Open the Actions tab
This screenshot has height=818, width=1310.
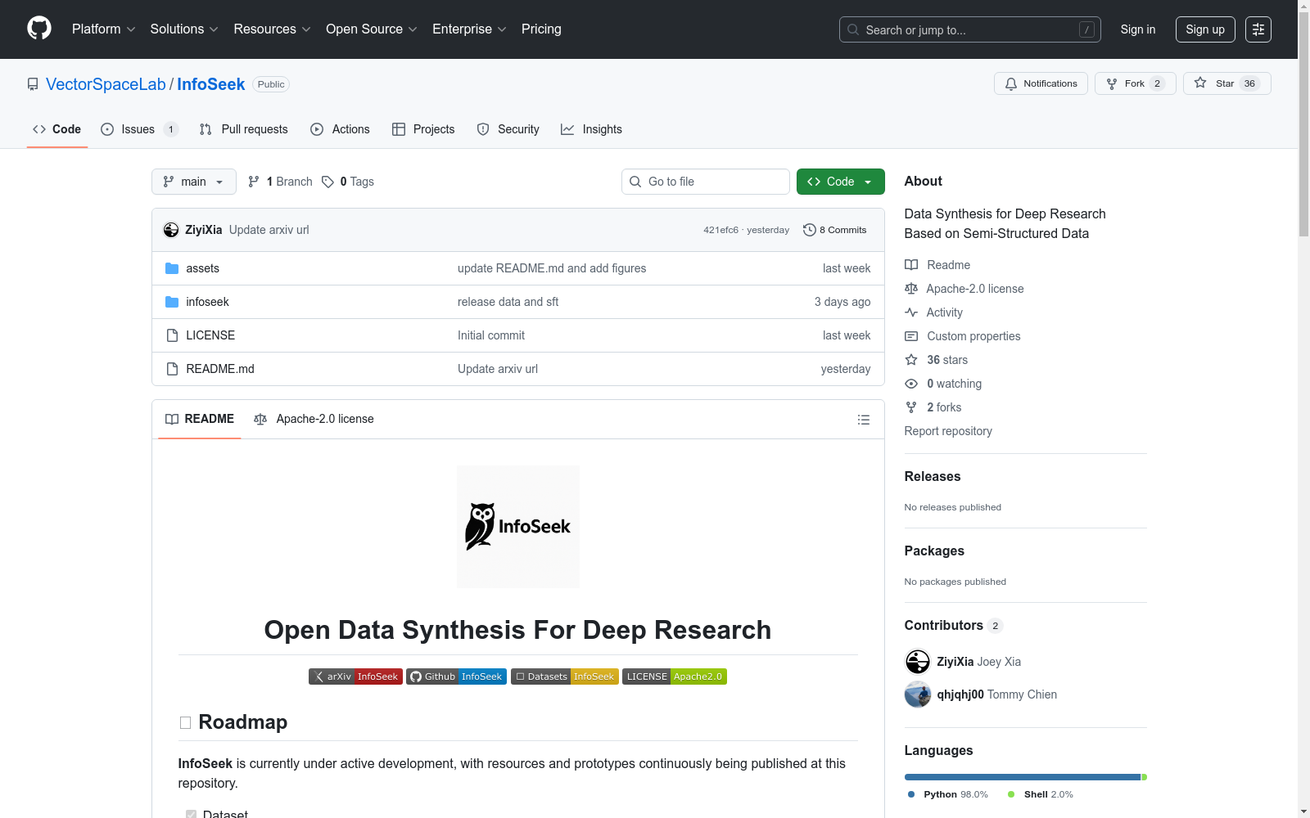pos(341,129)
